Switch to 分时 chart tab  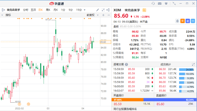[x=26, y=10]
